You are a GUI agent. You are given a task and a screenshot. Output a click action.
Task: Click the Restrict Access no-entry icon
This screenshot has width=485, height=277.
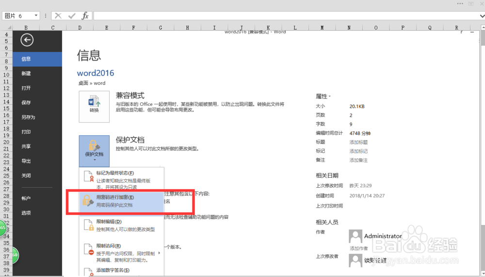(x=88, y=249)
